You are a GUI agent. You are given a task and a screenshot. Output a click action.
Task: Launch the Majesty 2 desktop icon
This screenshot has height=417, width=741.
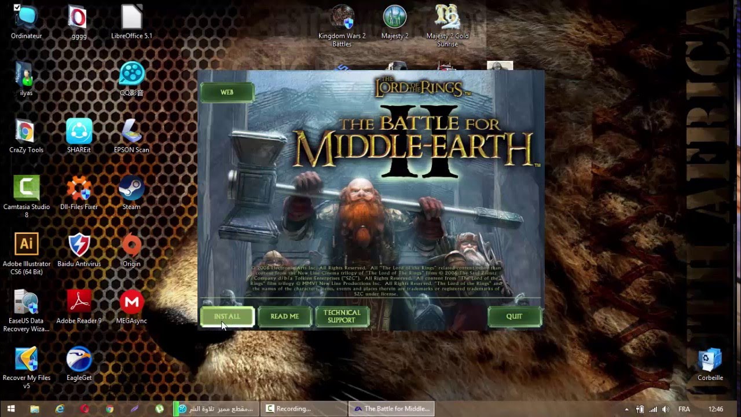[395, 22]
